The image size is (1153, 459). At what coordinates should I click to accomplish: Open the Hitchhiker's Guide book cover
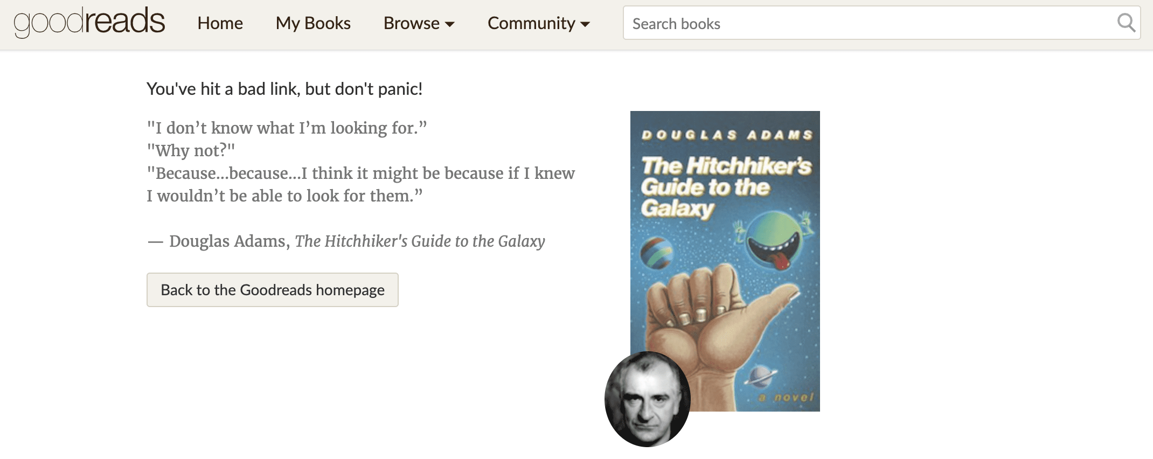point(725,261)
